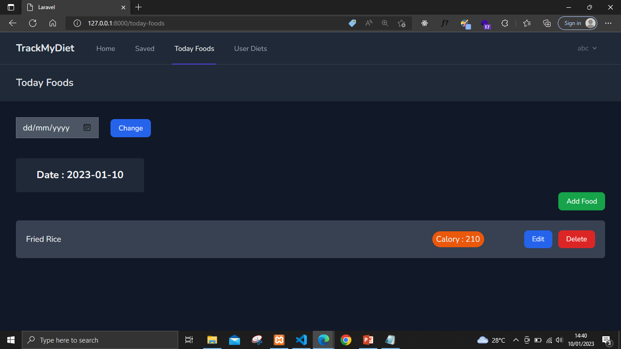Delete the Fried Rice entry

point(576,239)
